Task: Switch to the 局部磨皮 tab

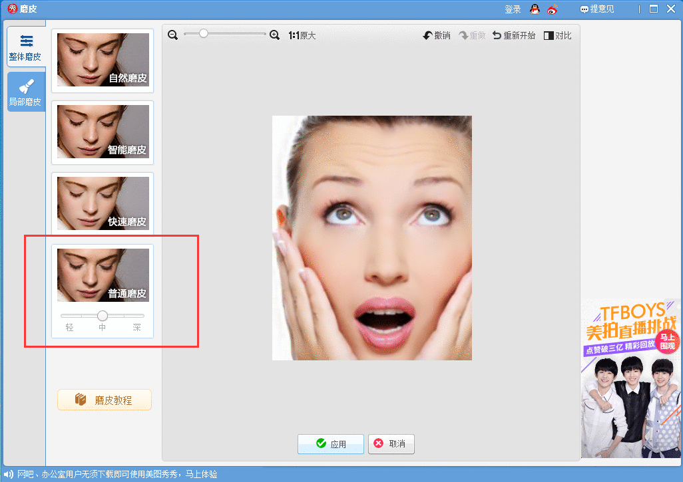Action: [x=26, y=92]
